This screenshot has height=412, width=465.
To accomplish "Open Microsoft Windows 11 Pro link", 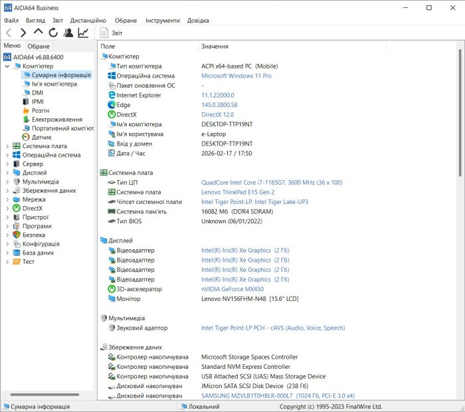I will (x=236, y=76).
